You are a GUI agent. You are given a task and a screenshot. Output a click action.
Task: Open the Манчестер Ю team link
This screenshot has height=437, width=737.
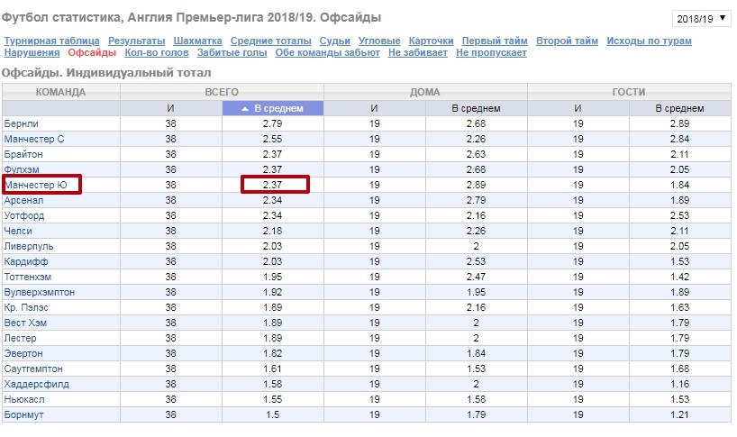point(36,185)
